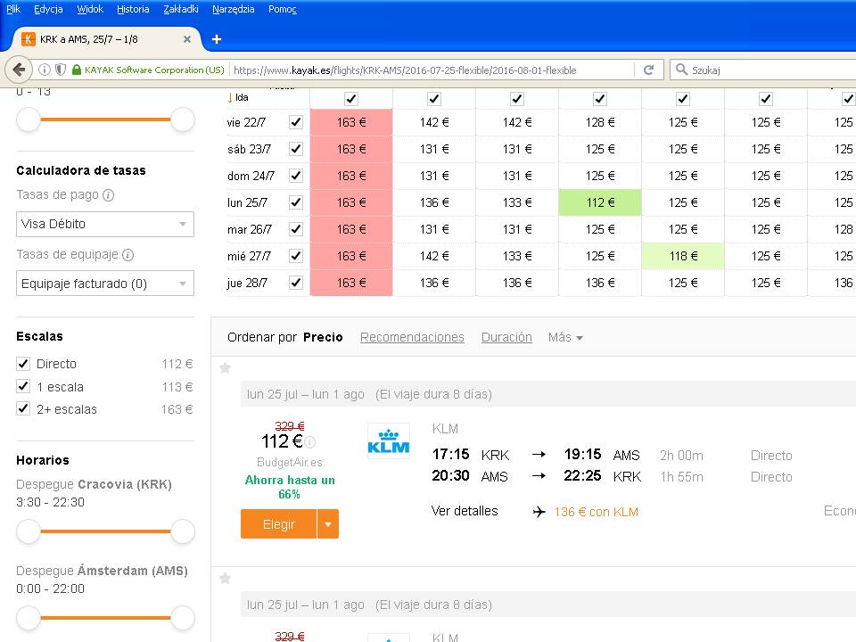Uncheck the 1 escala checkbox
Screen dimensions: 856x642
click(23, 386)
